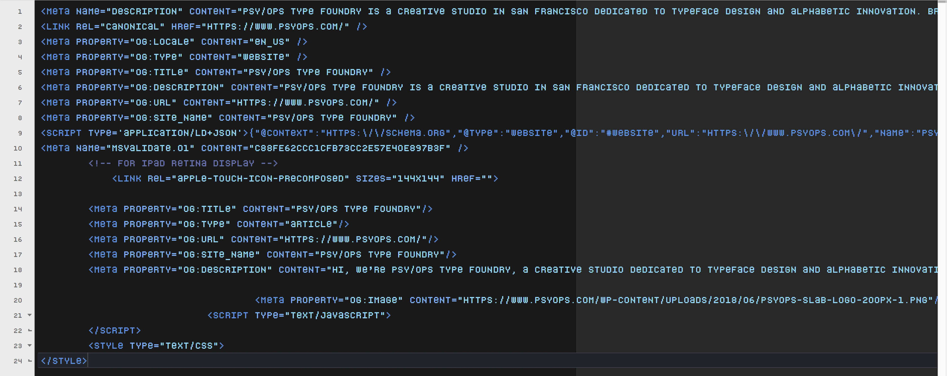The image size is (947, 376).
Task: Click the apple-touch-icon-precomposed link tag
Action: pos(305,178)
